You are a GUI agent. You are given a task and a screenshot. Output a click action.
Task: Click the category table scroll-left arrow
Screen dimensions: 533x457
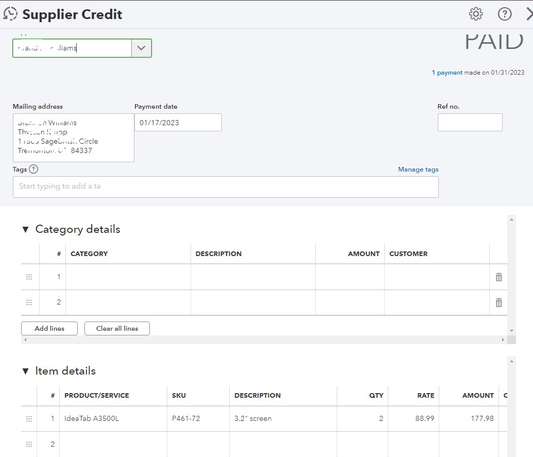coord(25,340)
